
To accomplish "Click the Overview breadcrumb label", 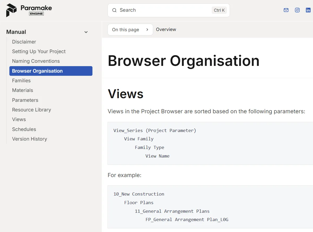I will (166, 29).
